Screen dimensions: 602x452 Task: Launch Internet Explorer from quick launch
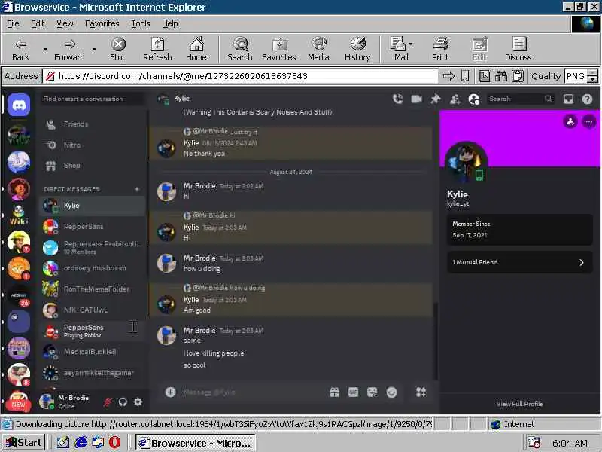81,443
